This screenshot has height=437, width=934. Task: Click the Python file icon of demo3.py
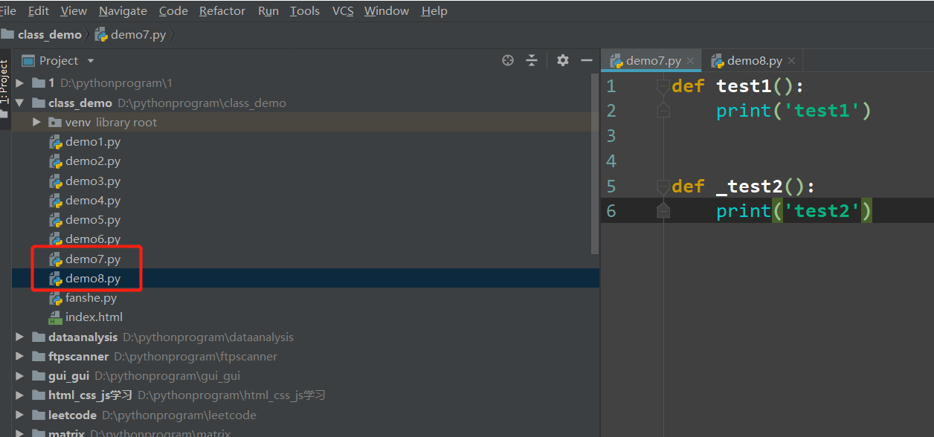[55, 181]
